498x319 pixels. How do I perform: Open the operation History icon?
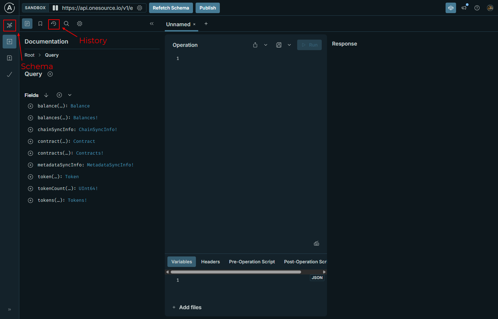(54, 24)
